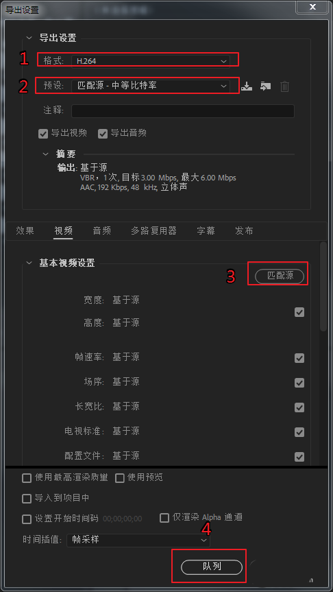Switch to the 音频 tab
The image size is (333, 592).
point(102,230)
